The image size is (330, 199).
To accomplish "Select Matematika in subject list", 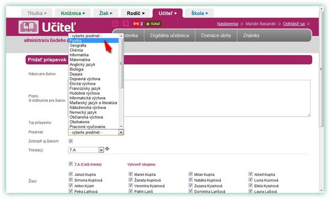I will click(x=94, y=60).
